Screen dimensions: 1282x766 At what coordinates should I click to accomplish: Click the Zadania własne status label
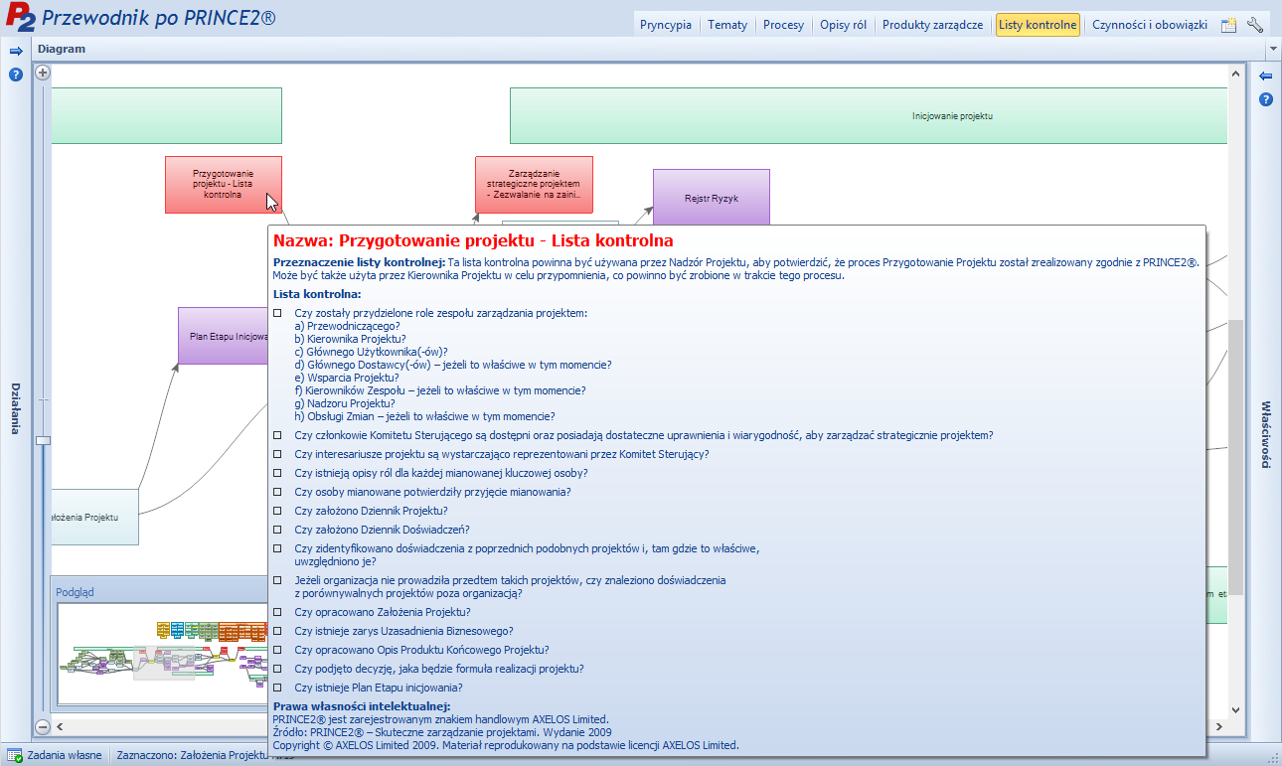point(65,755)
